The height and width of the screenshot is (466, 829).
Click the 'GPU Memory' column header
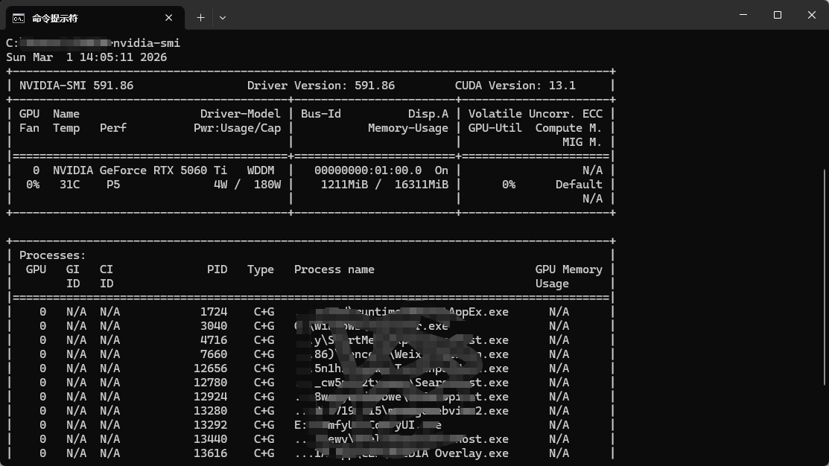[x=568, y=269]
